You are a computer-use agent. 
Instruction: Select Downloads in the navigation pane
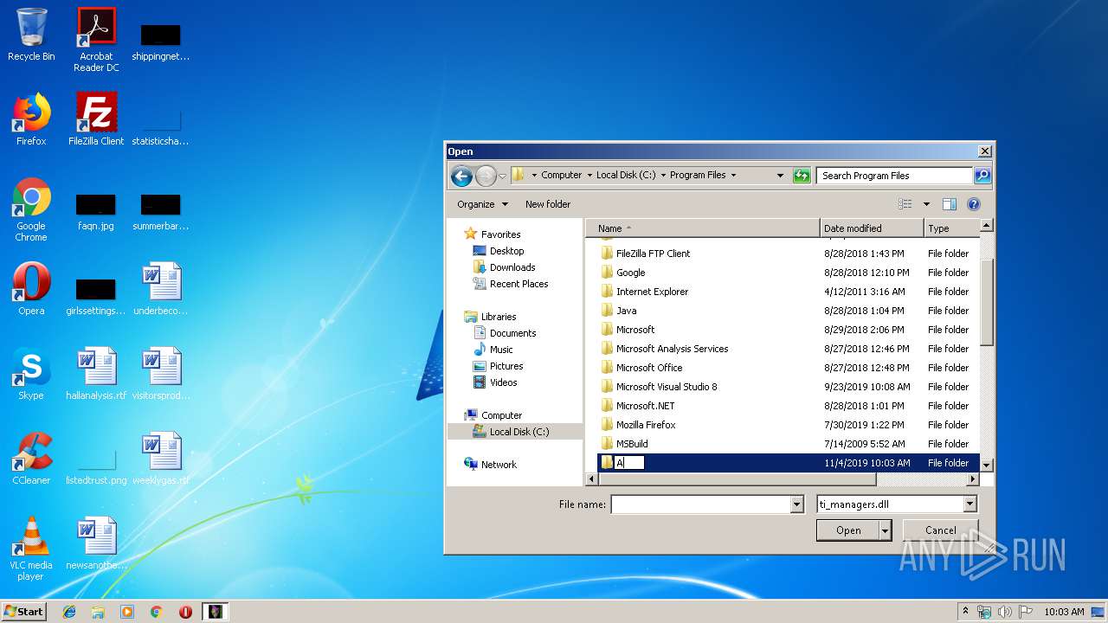[512, 267]
